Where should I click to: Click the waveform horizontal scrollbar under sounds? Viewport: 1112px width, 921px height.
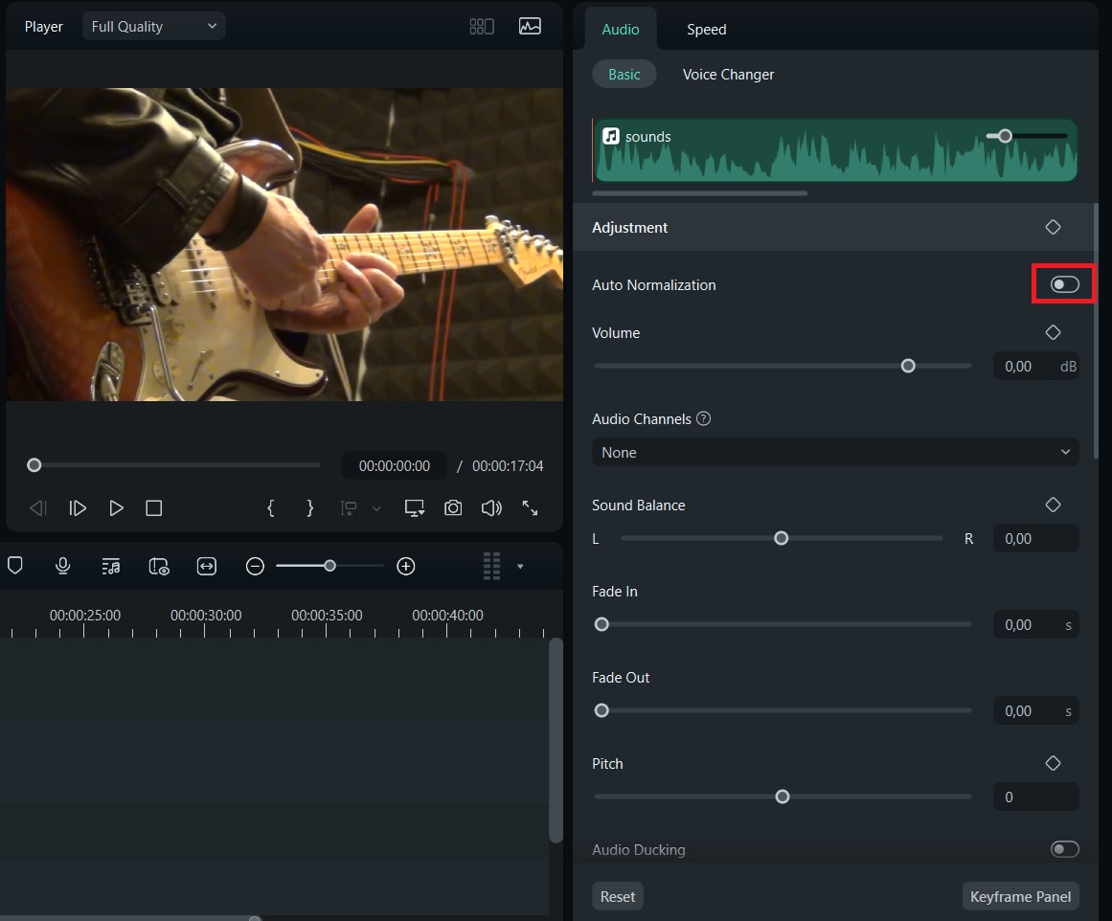(699, 192)
